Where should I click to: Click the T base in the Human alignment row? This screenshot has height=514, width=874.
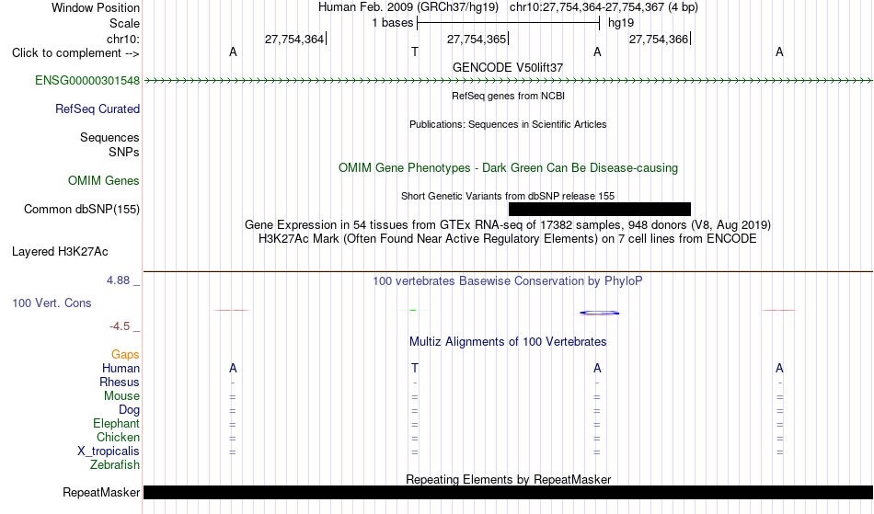coord(415,368)
